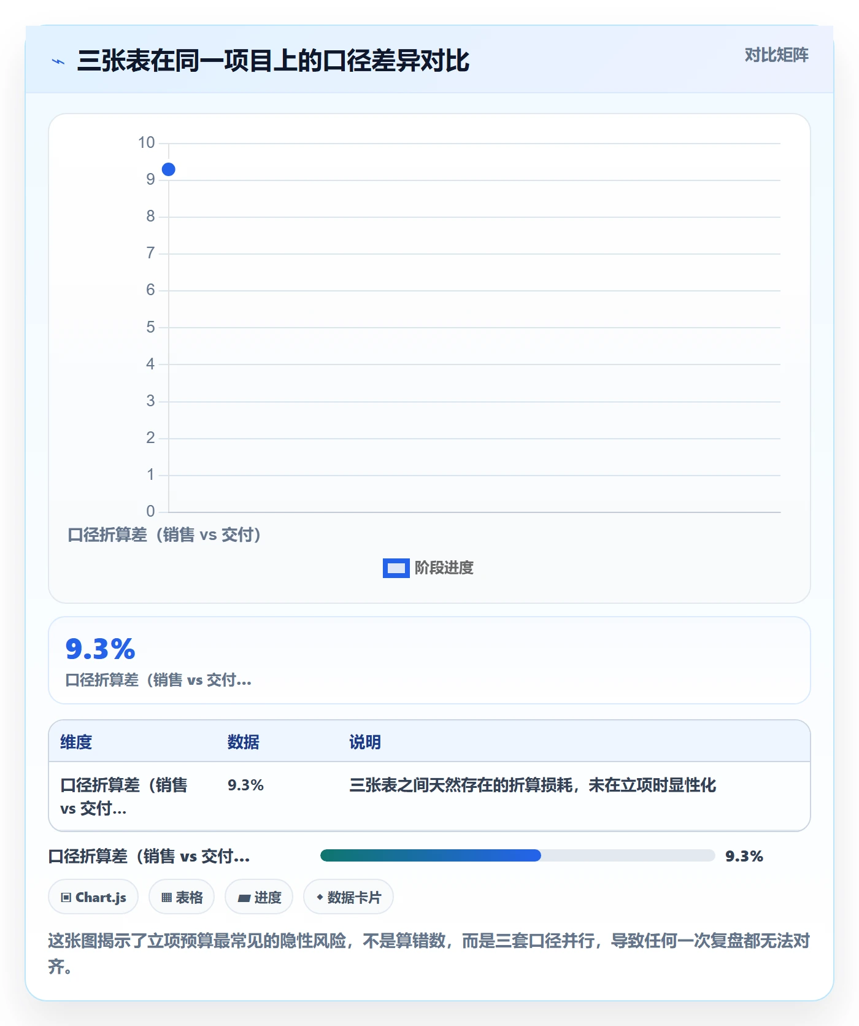The width and height of the screenshot is (859, 1026).
Task: Click the 说明 column header
Action: [365, 742]
